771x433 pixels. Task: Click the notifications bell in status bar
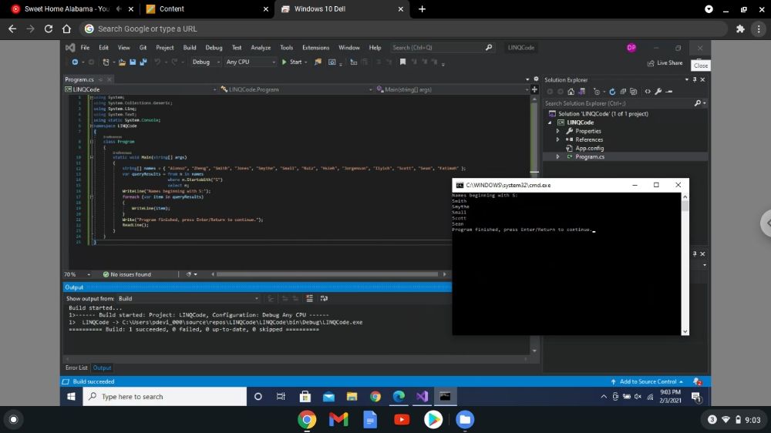click(x=697, y=381)
